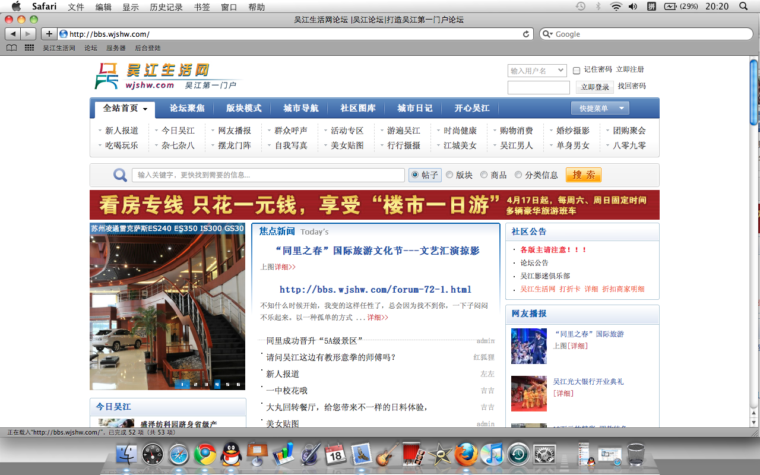
Task: Go back with Safari's back arrow
Action: tap(13, 34)
